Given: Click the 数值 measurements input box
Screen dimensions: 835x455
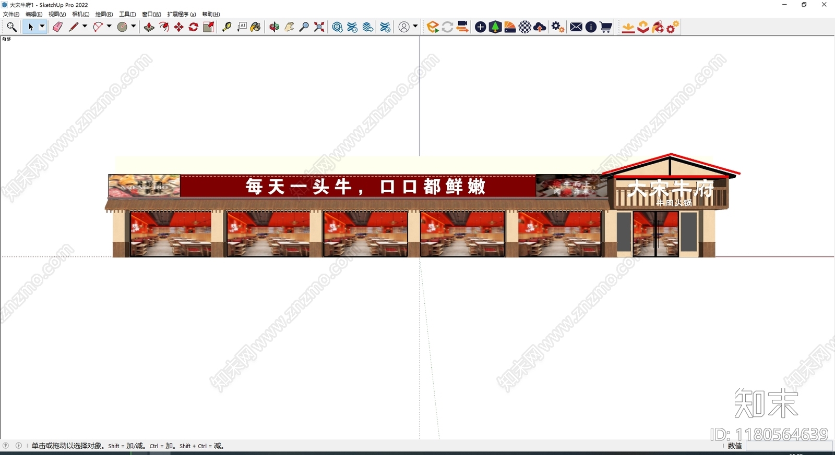Looking at the screenshot, I should point(789,446).
